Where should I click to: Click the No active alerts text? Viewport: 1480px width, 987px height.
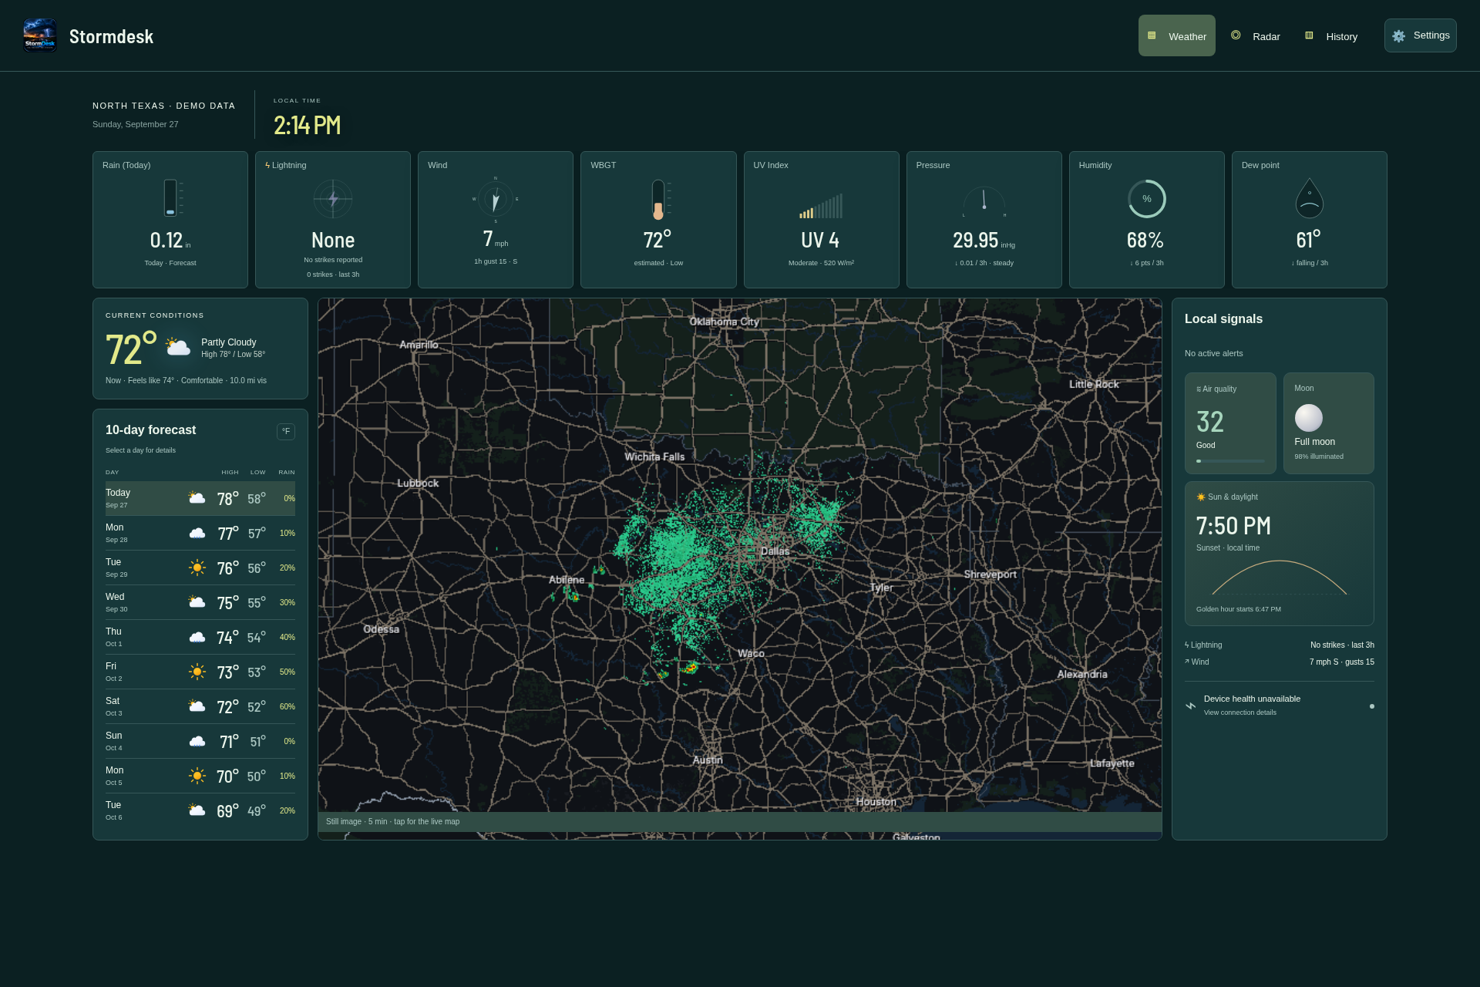pyautogui.click(x=1214, y=353)
